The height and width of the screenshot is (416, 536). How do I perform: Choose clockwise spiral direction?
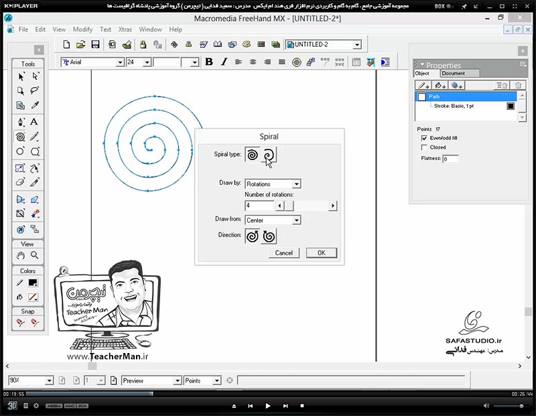point(269,236)
